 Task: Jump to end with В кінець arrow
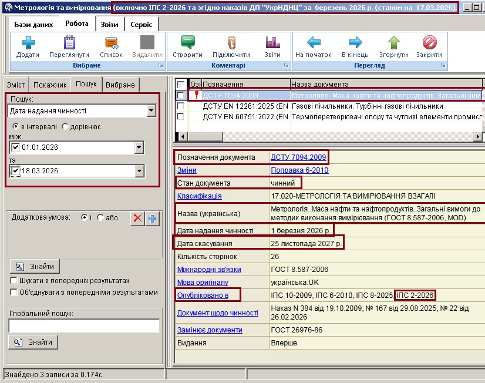click(355, 43)
